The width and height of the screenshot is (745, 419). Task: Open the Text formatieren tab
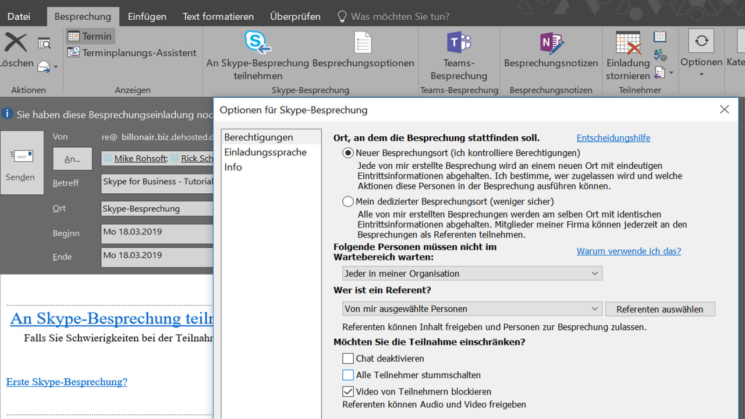coord(218,16)
